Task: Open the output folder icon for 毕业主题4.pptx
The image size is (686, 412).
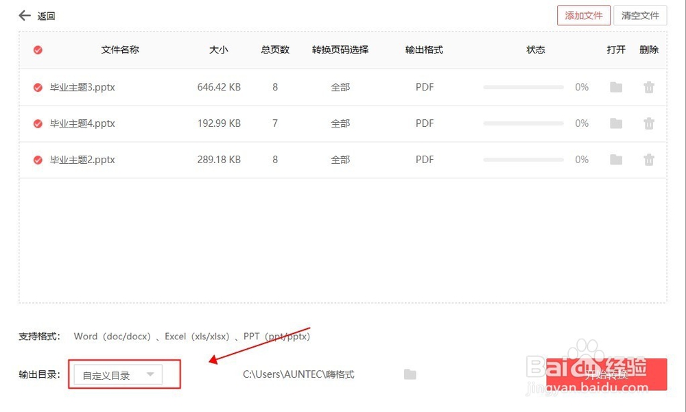Action: click(615, 123)
